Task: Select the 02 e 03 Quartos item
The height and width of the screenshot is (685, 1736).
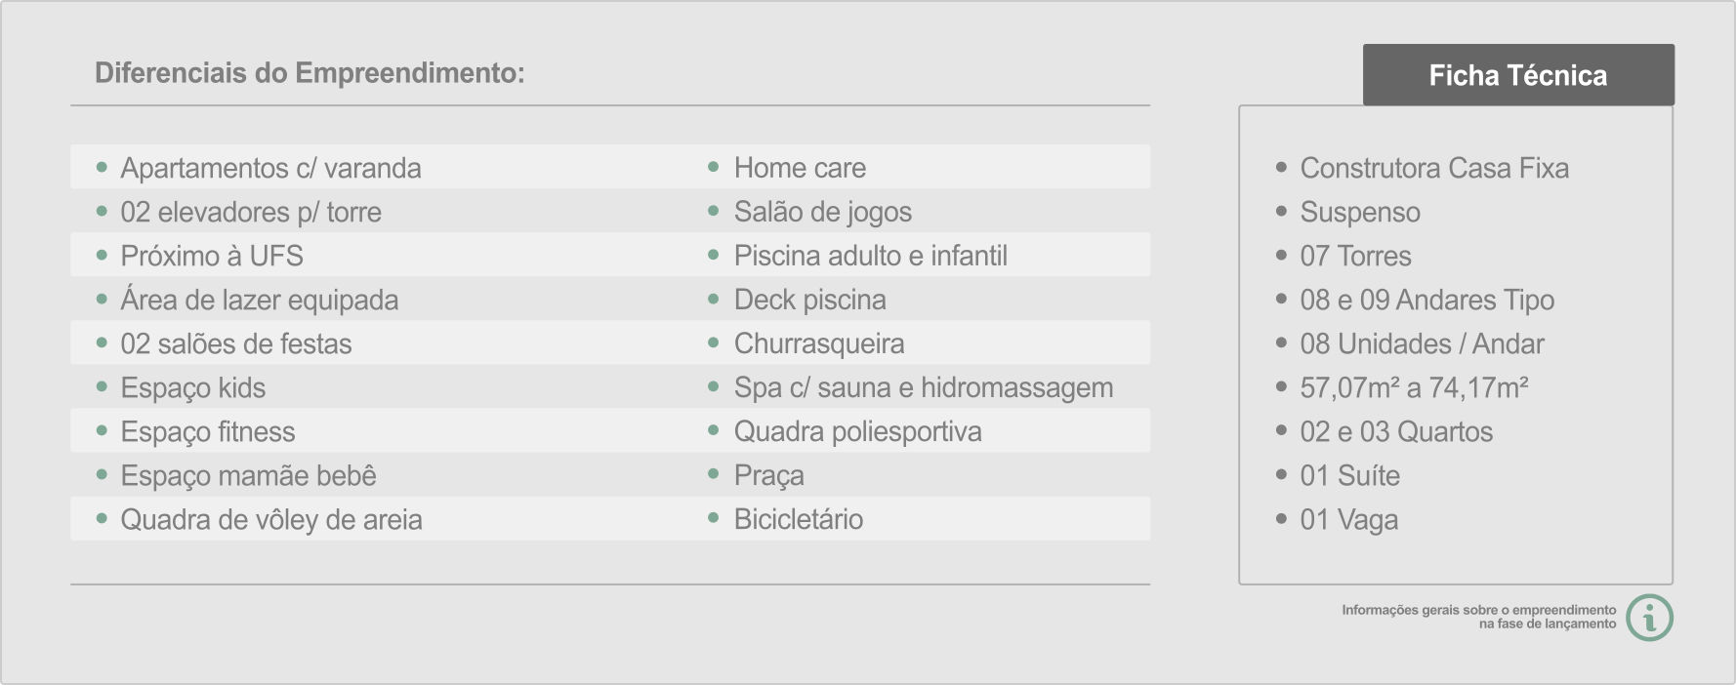Action: click(1396, 431)
